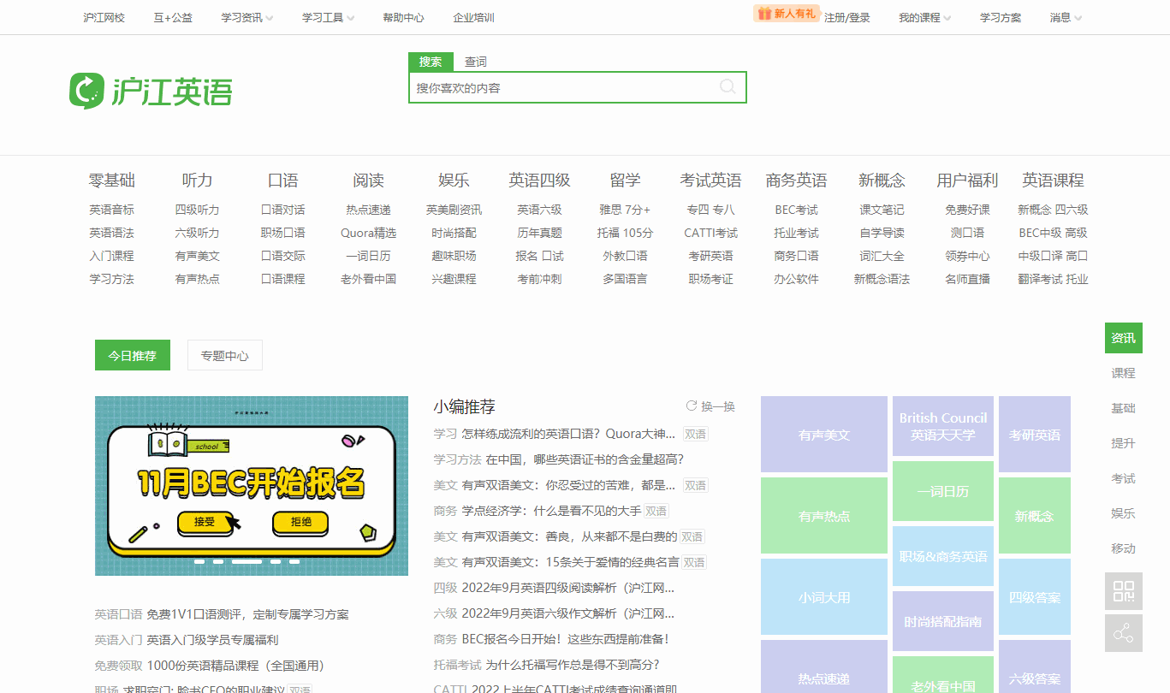Click 口语对话 link
This screenshot has height=693, width=1170.
click(283, 210)
